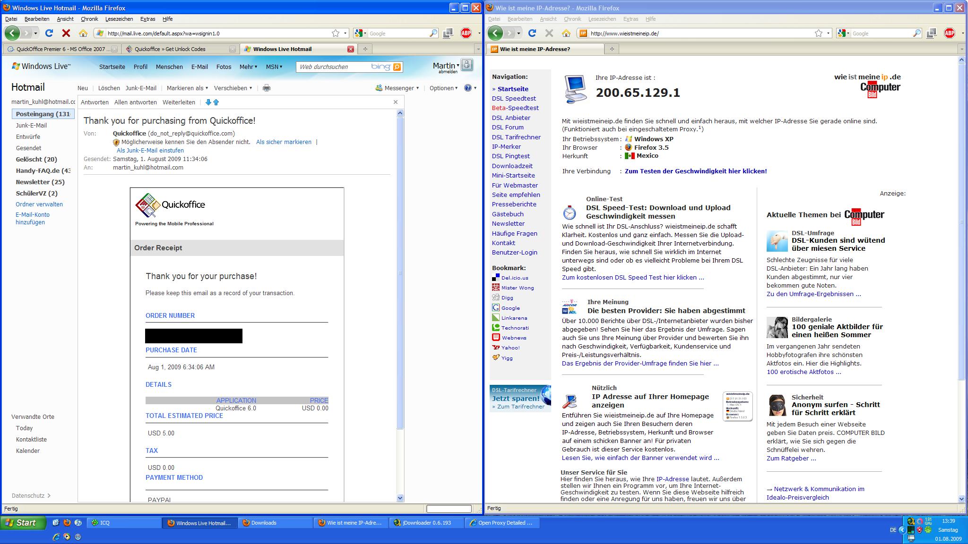Close the open email with X icon
This screenshot has height=544, width=968.
[x=396, y=102]
